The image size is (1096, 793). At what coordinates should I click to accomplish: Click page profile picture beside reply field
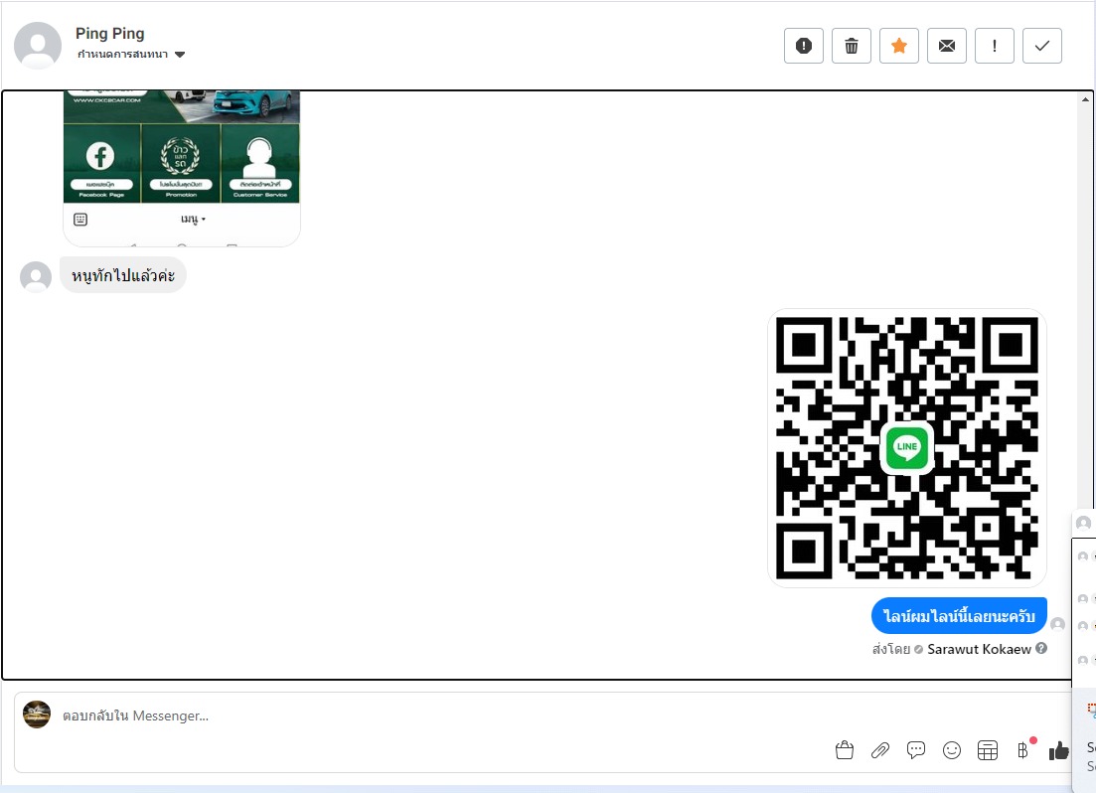[x=37, y=714]
